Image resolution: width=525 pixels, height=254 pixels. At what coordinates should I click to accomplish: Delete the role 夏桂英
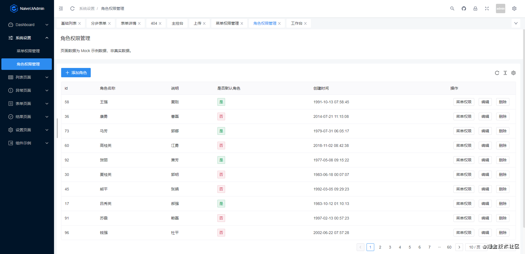[x=503, y=175]
